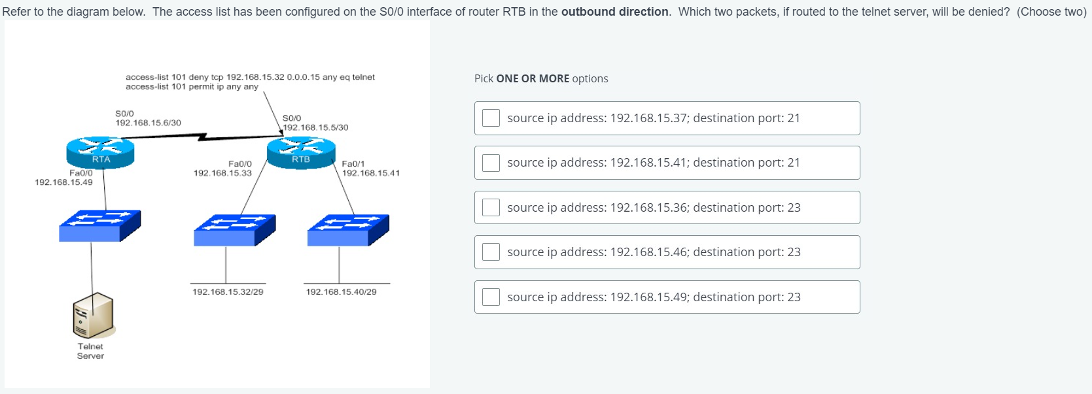
Task: Mark the checkbox for source 192.168.15.49, port 23
Action: click(x=491, y=297)
